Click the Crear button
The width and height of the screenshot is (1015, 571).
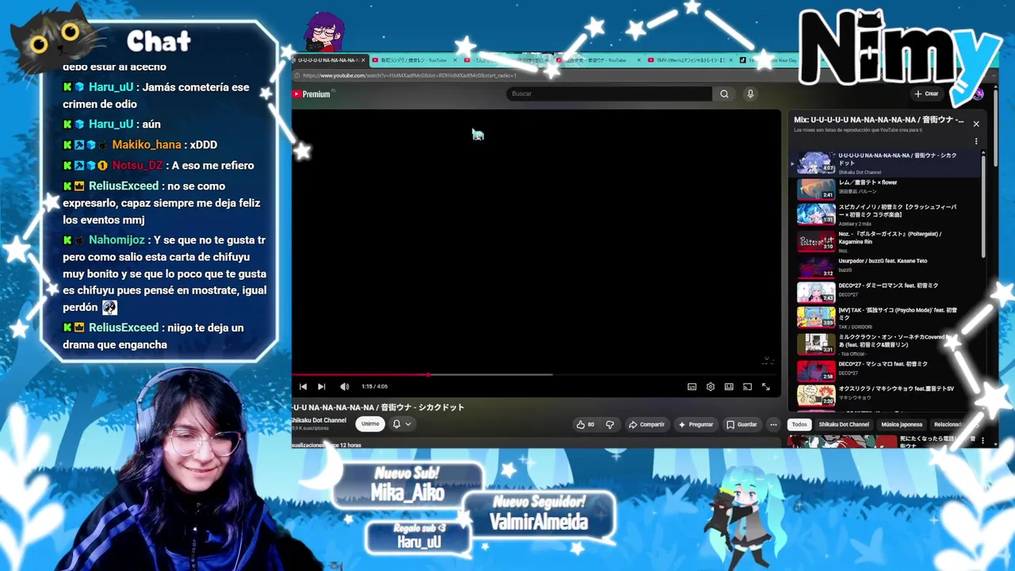pos(926,94)
